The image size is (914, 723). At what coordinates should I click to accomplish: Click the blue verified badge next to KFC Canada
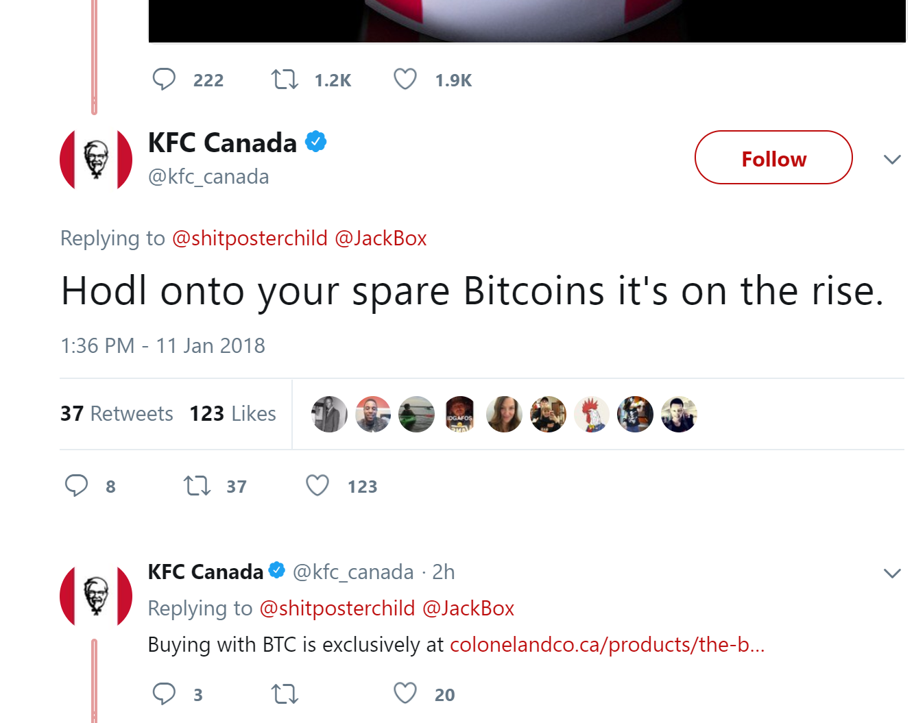pos(315,142)
